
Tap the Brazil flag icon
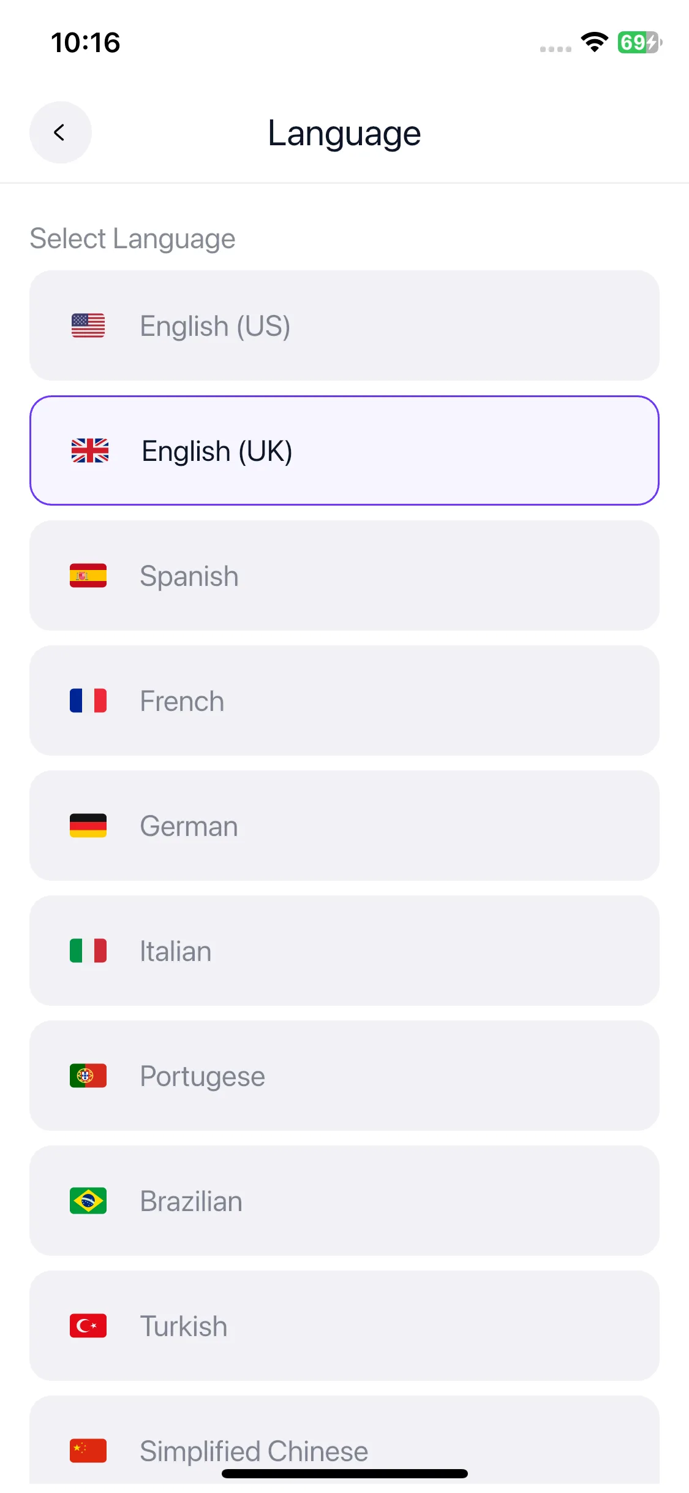tap(88, 1201)
